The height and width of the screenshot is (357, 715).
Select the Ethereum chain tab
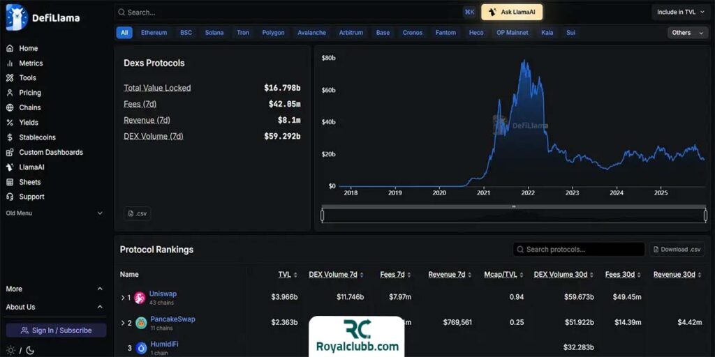tap(154, 33)
